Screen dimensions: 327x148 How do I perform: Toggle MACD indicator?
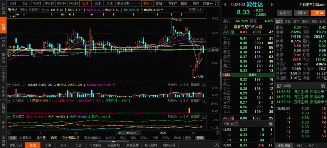pyautogui.click(x=110, y=138)
